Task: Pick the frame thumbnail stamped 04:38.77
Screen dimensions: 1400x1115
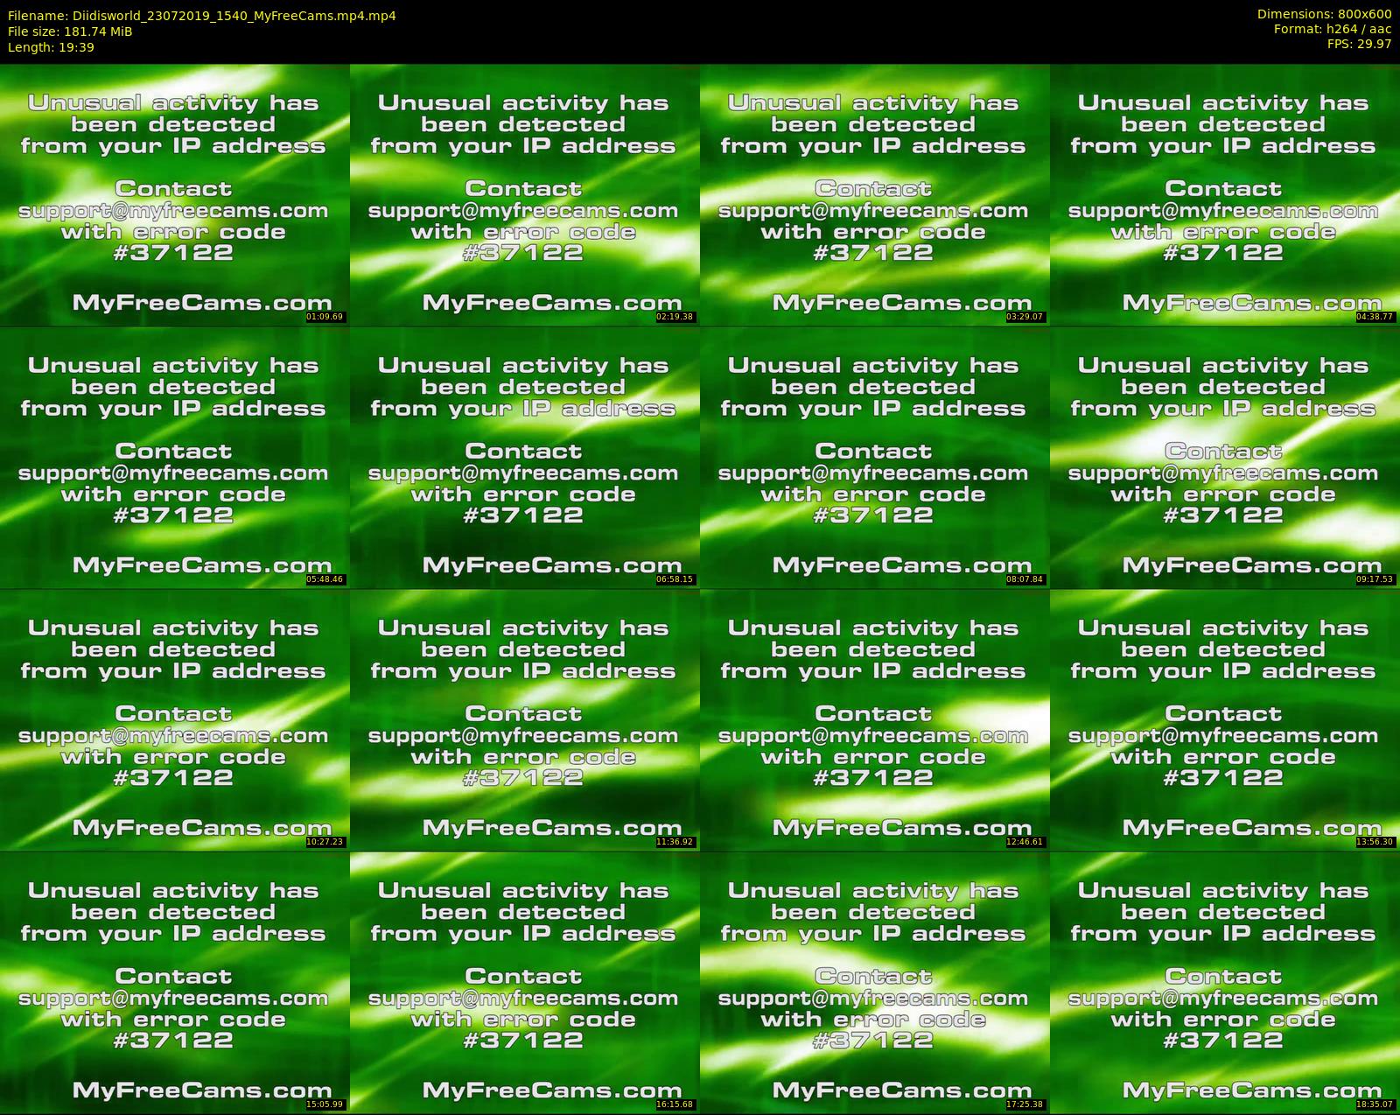Action: [1225, 195]
